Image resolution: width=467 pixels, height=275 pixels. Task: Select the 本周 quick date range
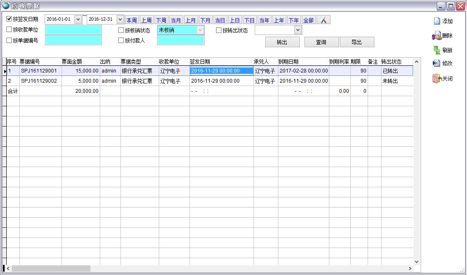click(x=132, y=20)
